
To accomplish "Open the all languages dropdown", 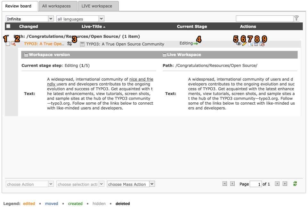I will pyautogui.click(x=101, y=19).
